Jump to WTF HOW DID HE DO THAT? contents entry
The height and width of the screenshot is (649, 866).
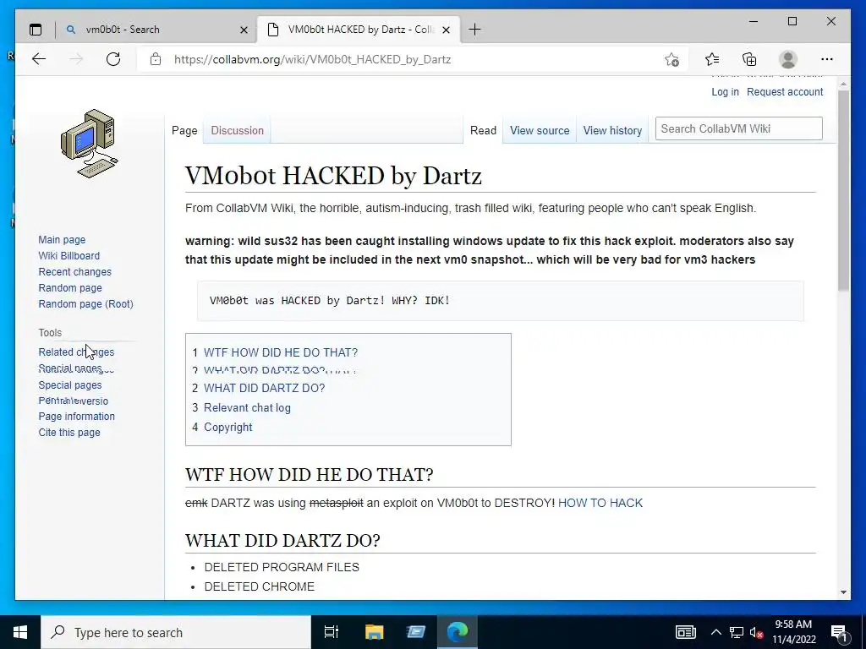click(281, 352)
